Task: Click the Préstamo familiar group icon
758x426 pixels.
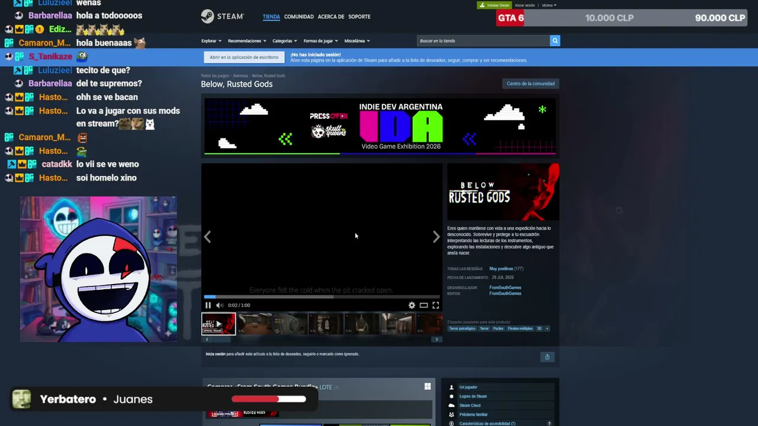Action: point(452,414)
